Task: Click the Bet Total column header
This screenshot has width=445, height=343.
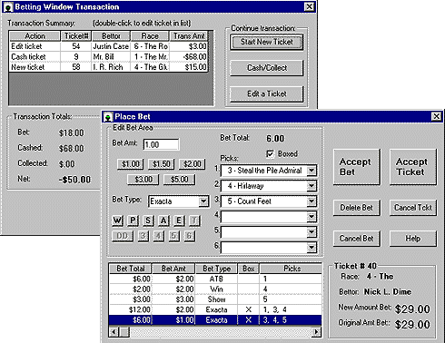Action: coord(131,269)
